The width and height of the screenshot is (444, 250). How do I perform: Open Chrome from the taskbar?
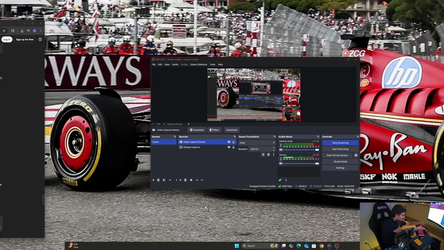tap(322, 246)
